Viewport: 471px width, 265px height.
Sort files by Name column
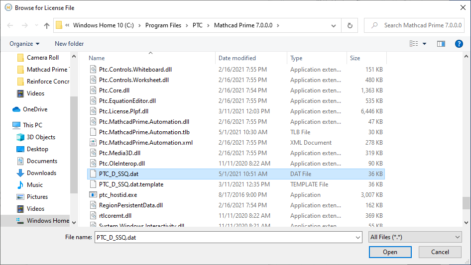(151, 58)
